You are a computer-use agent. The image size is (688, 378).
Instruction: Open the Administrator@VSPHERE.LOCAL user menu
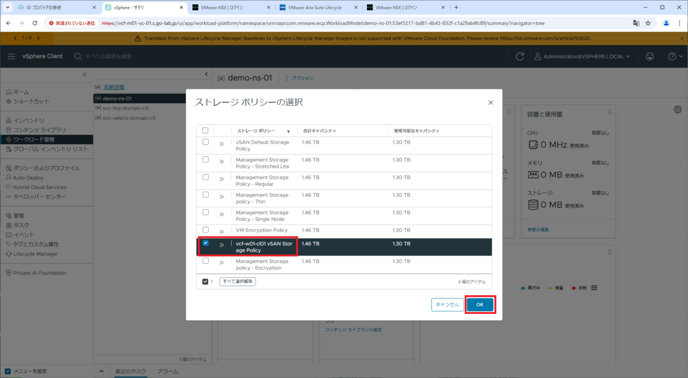click(x=583, y=56)
